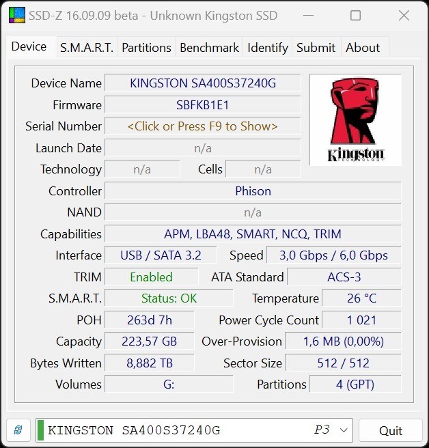
Task: Open the drive selection dropdown arrow
Action: [344, 430]
